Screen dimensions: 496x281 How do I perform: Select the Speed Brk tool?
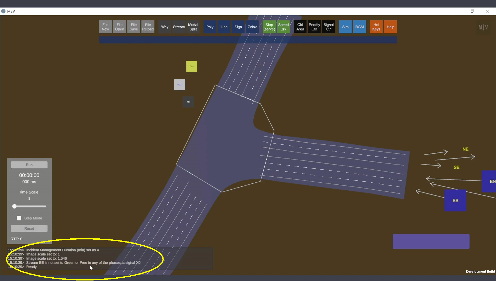pos(283,27)
